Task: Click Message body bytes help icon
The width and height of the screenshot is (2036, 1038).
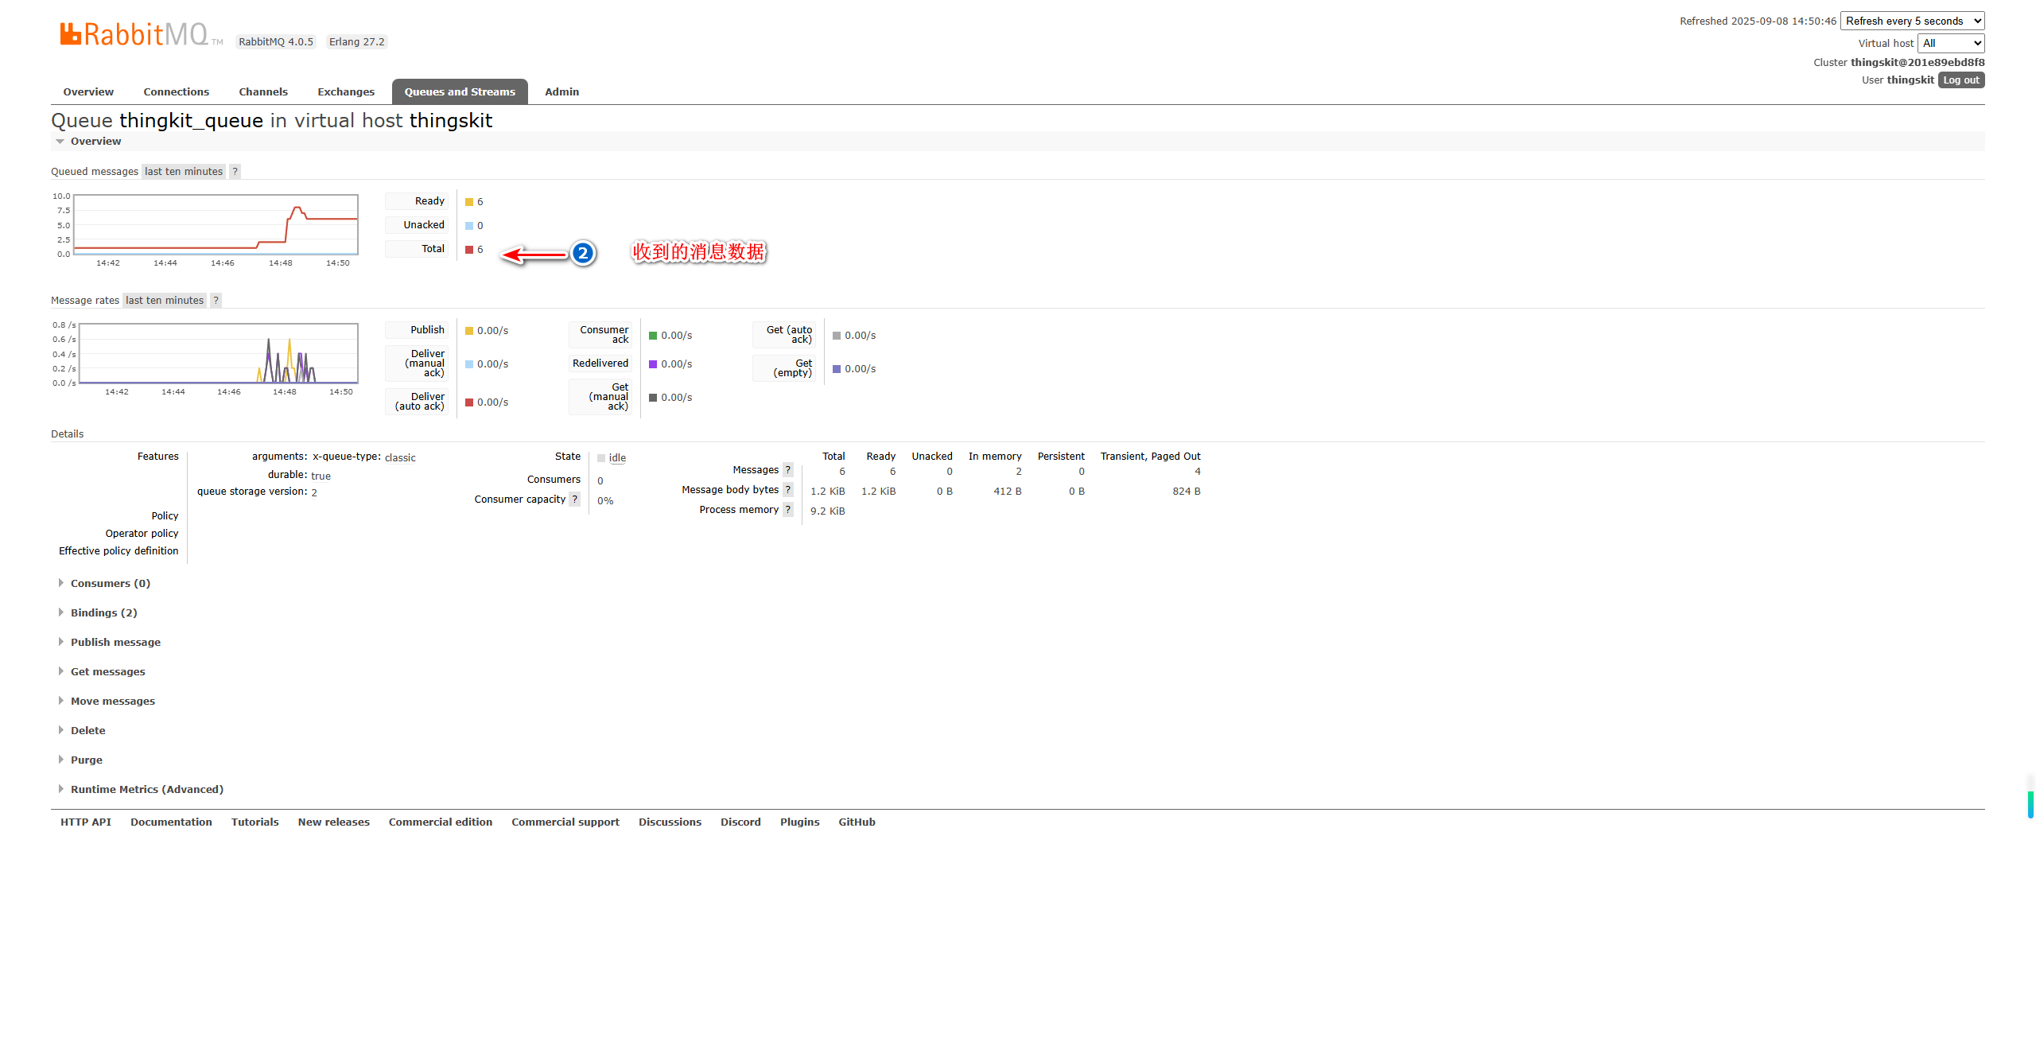Action: coord(787,490)
